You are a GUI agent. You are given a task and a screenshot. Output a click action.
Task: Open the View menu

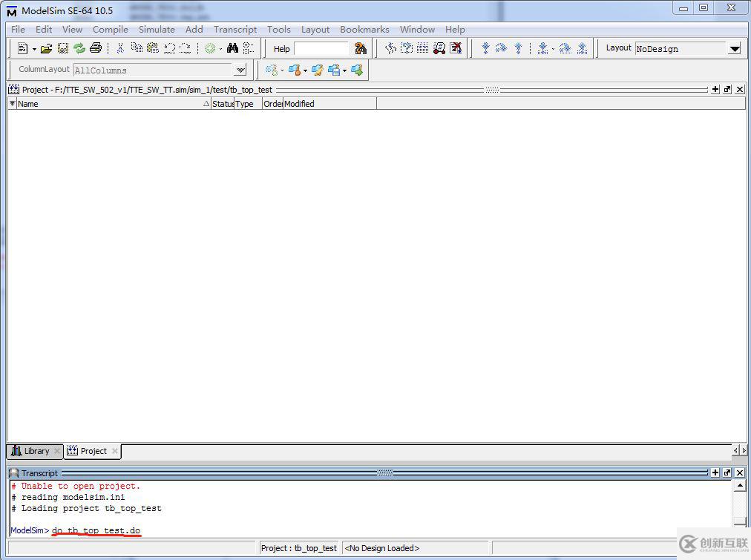click(x=72, y=29)
